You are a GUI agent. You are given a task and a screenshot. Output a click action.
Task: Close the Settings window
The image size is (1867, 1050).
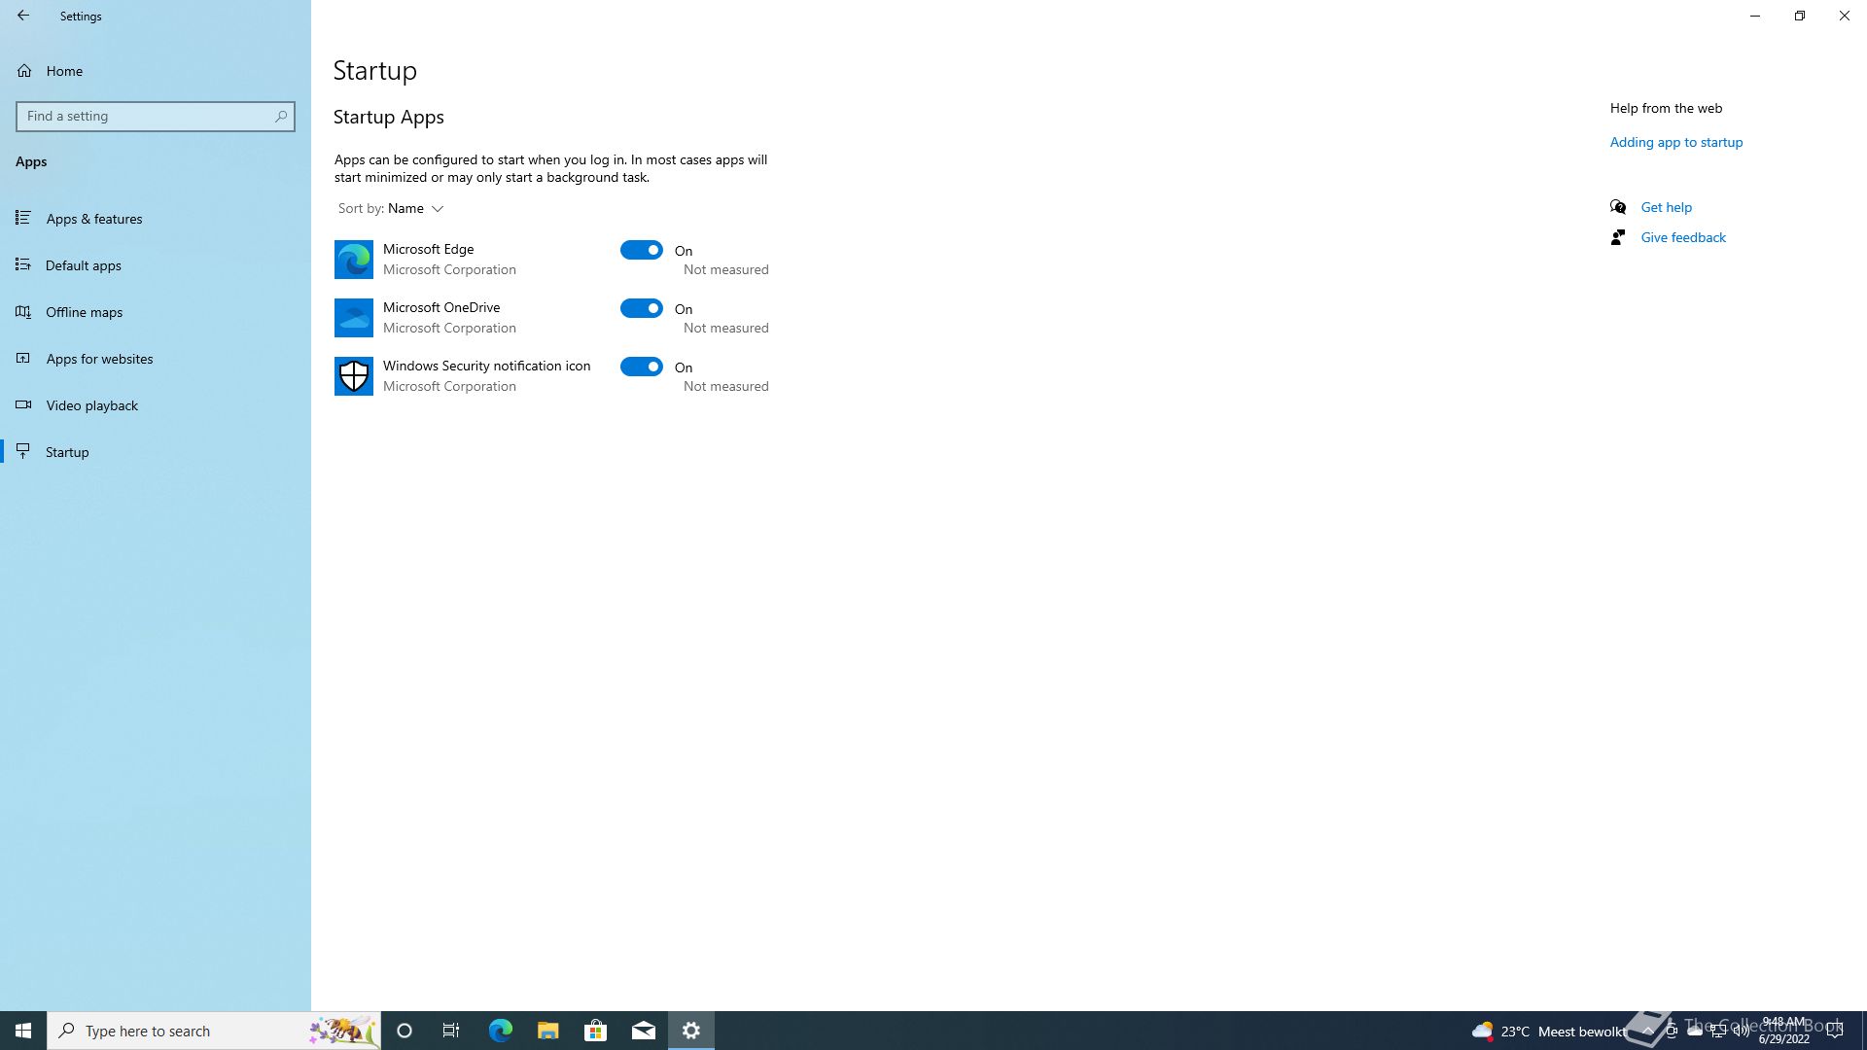coord(1845,16)
